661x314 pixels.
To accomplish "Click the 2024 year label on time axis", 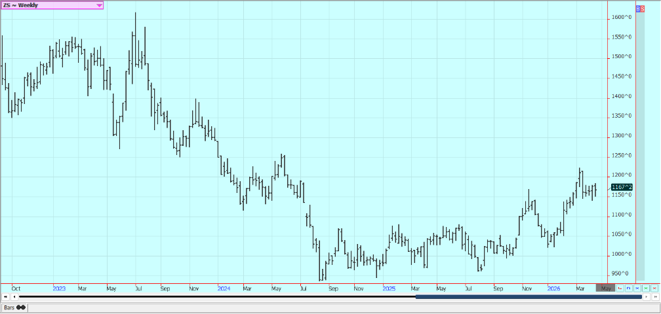I will 224,288.
